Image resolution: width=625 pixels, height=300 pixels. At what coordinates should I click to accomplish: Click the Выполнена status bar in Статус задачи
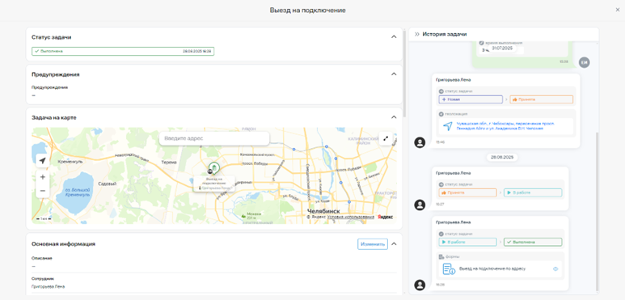[123, 52]
